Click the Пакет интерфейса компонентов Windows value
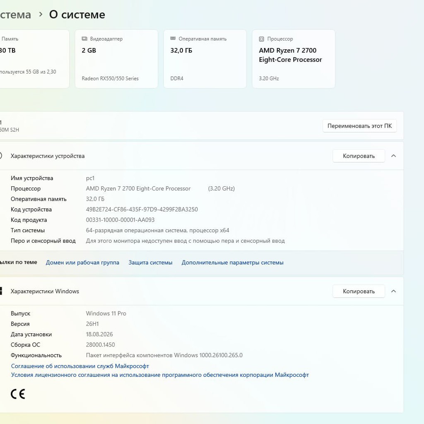 (x=164, y=355)
